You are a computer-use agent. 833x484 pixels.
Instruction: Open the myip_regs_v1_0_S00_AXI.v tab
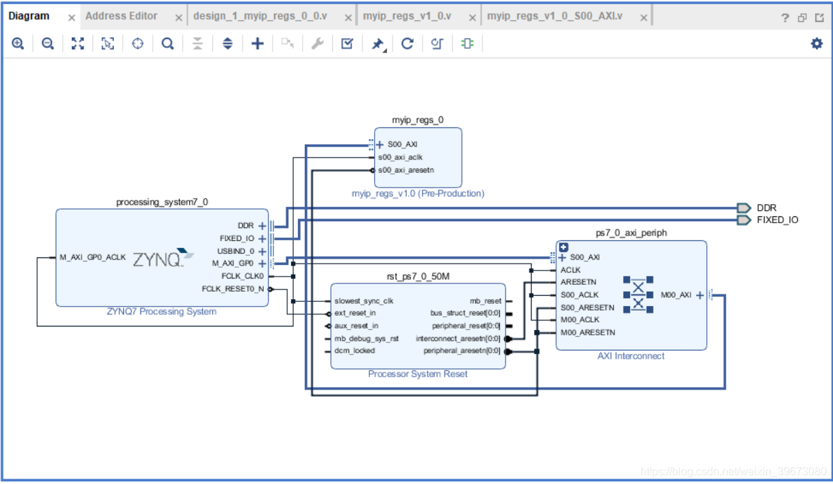click(x=555, y=16)
